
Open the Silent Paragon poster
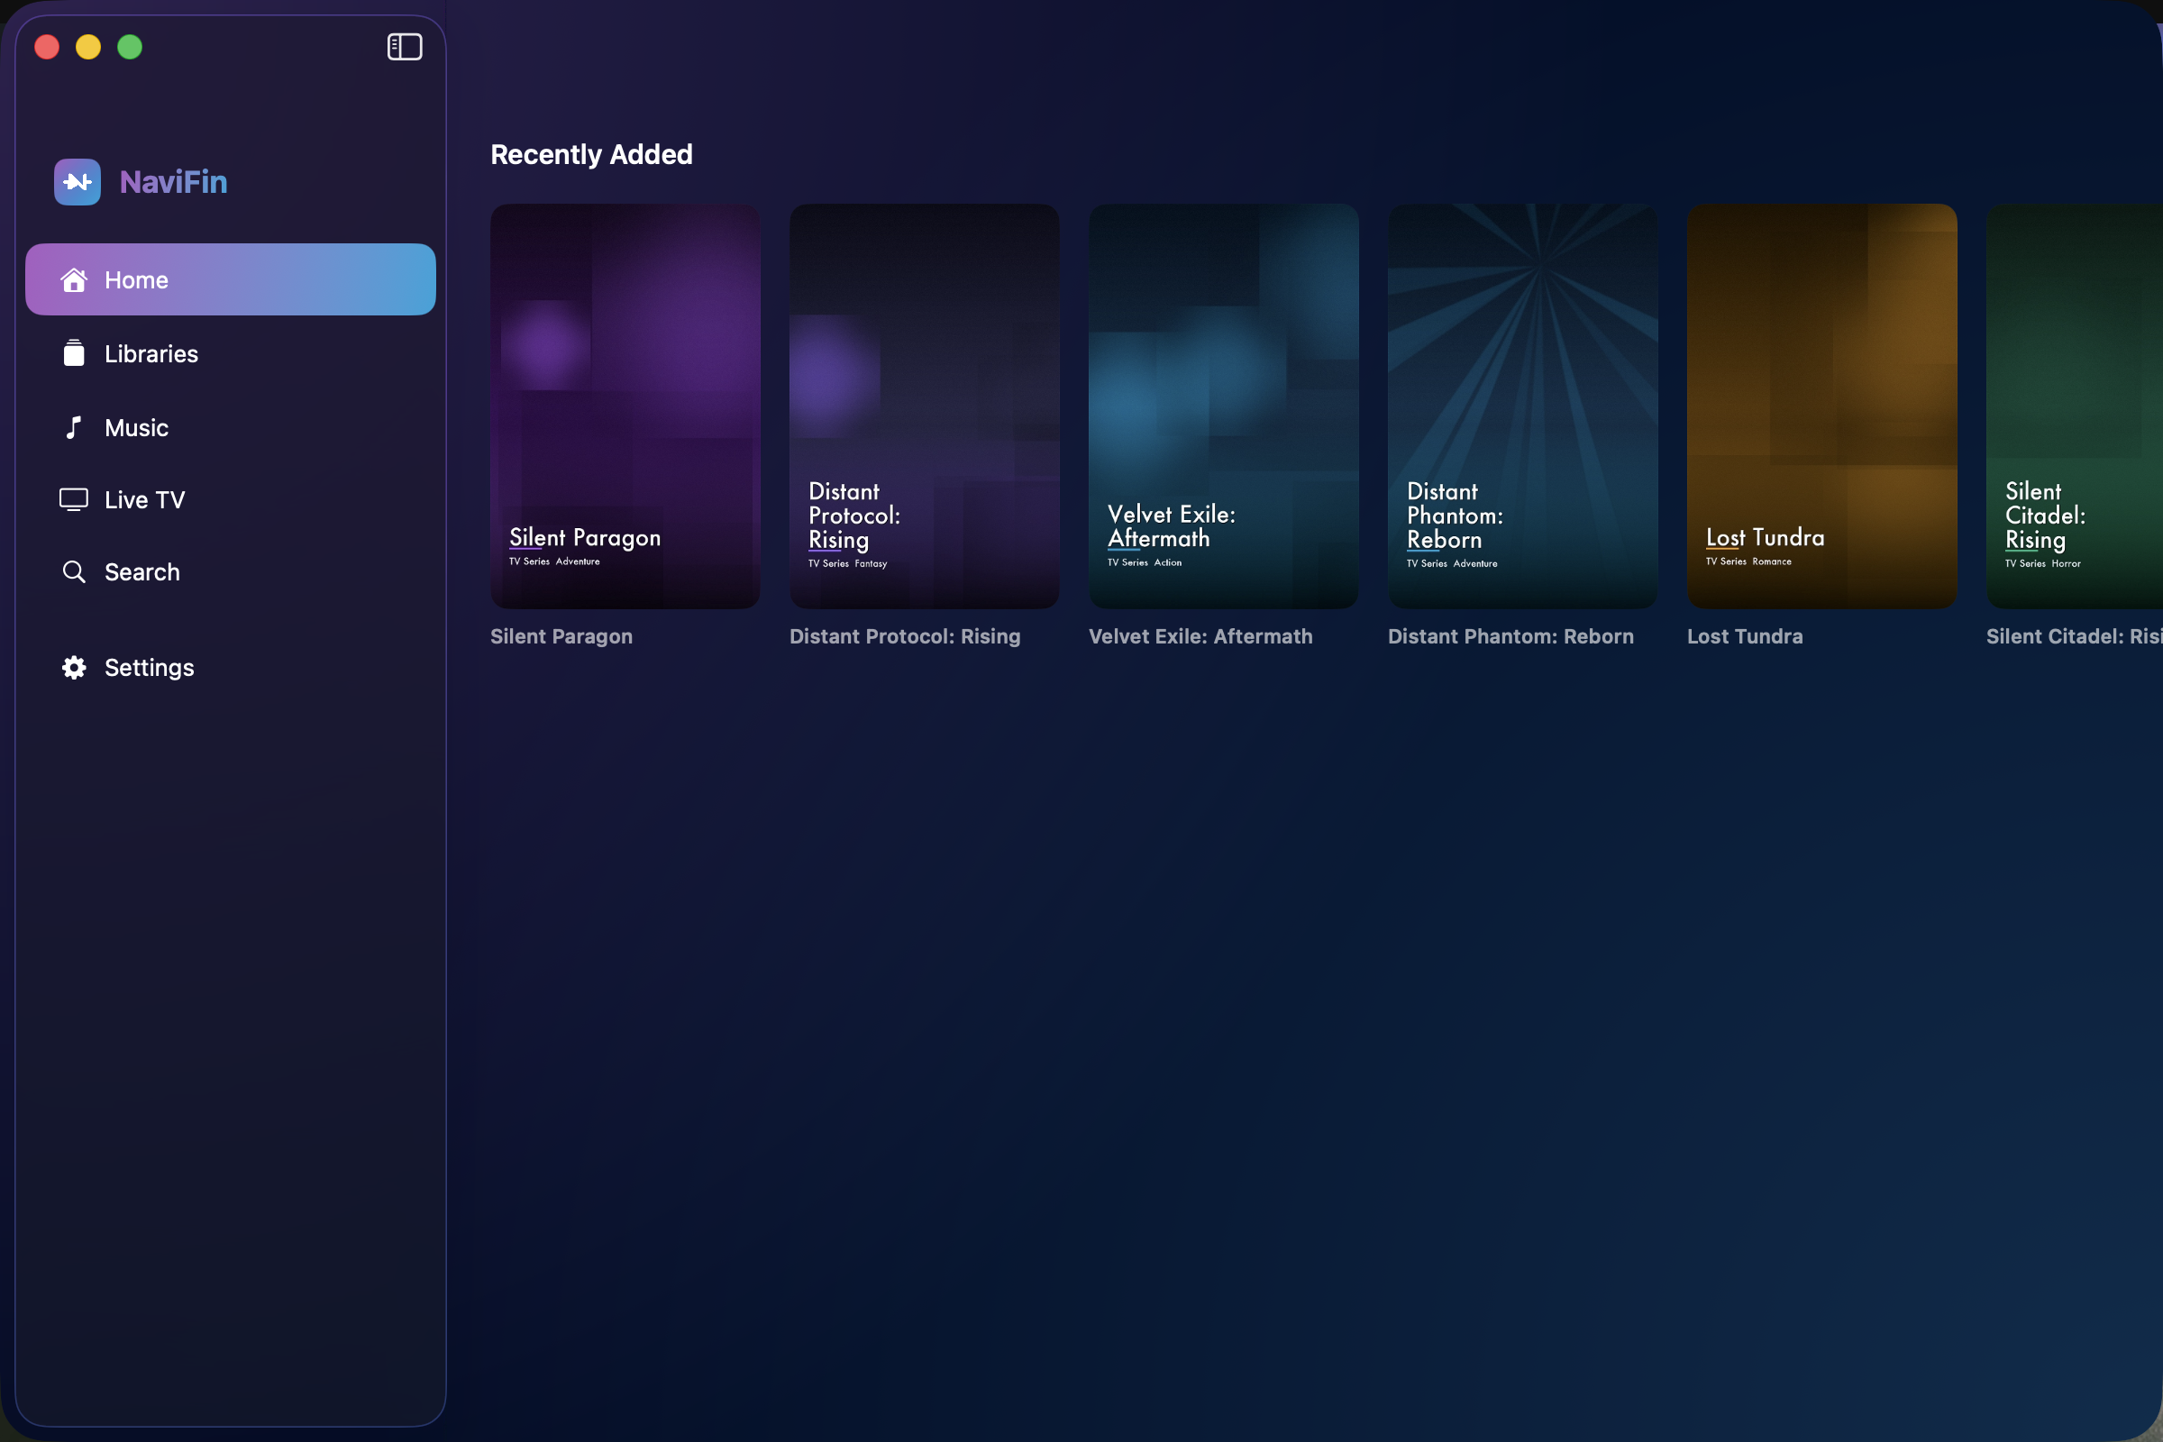pos(625,406)
